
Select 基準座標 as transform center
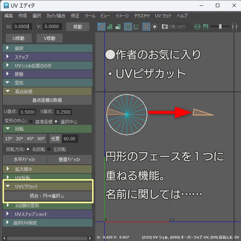click(31, 122)
